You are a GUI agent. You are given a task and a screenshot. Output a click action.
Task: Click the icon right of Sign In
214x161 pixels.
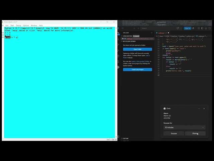(x=193, y=28)
